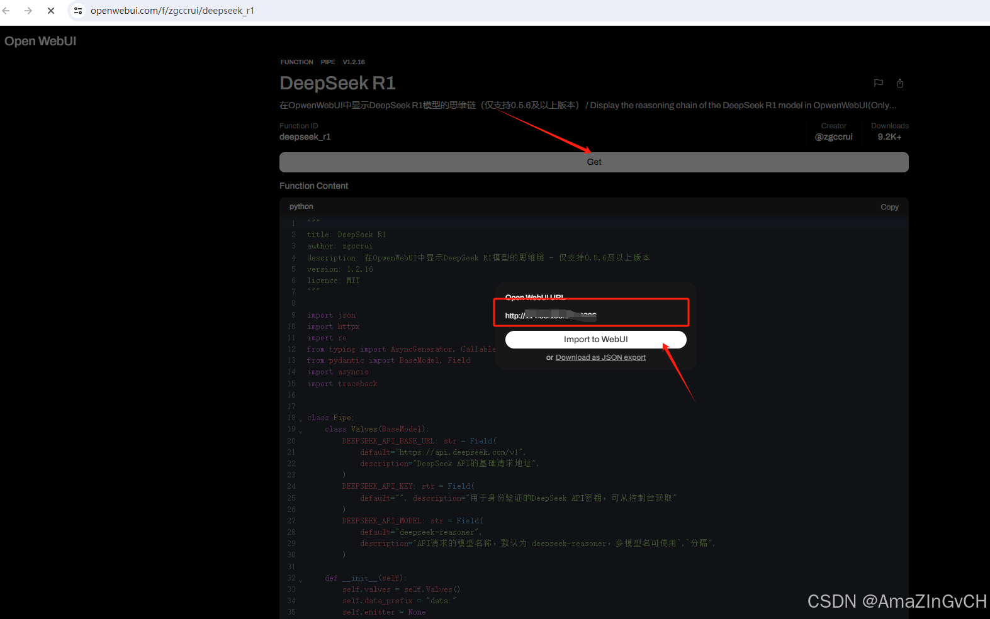This screenshot has width=990, height=619.
Task: Click 'DEEPSEEK_API_BASE_URL' code line
Action: (419, 441)
